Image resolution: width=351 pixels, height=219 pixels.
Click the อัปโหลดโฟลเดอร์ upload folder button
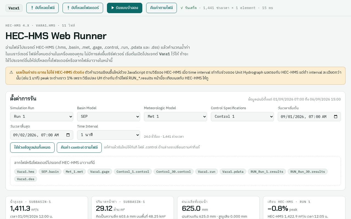coord(83,8)
